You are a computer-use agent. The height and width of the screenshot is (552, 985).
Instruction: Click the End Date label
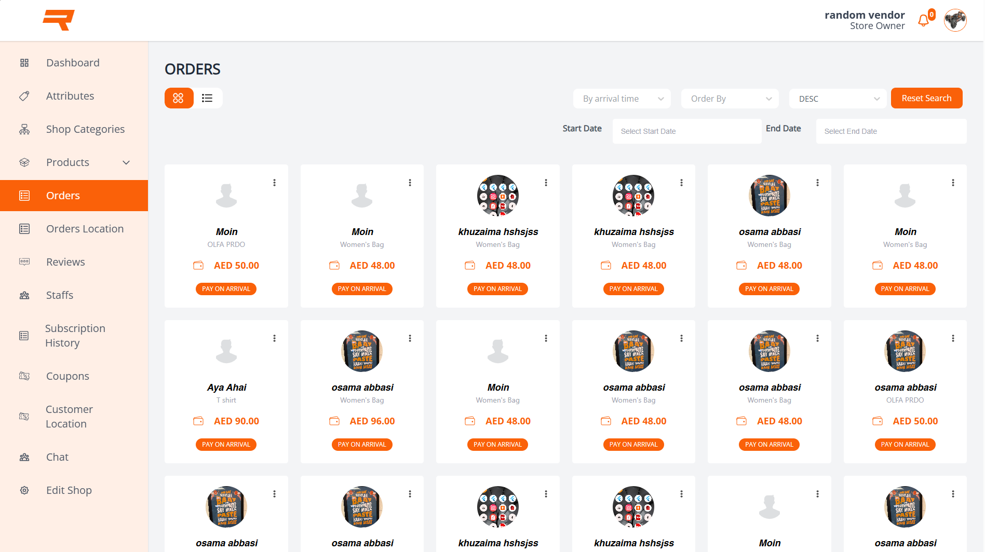coord(783,129)
